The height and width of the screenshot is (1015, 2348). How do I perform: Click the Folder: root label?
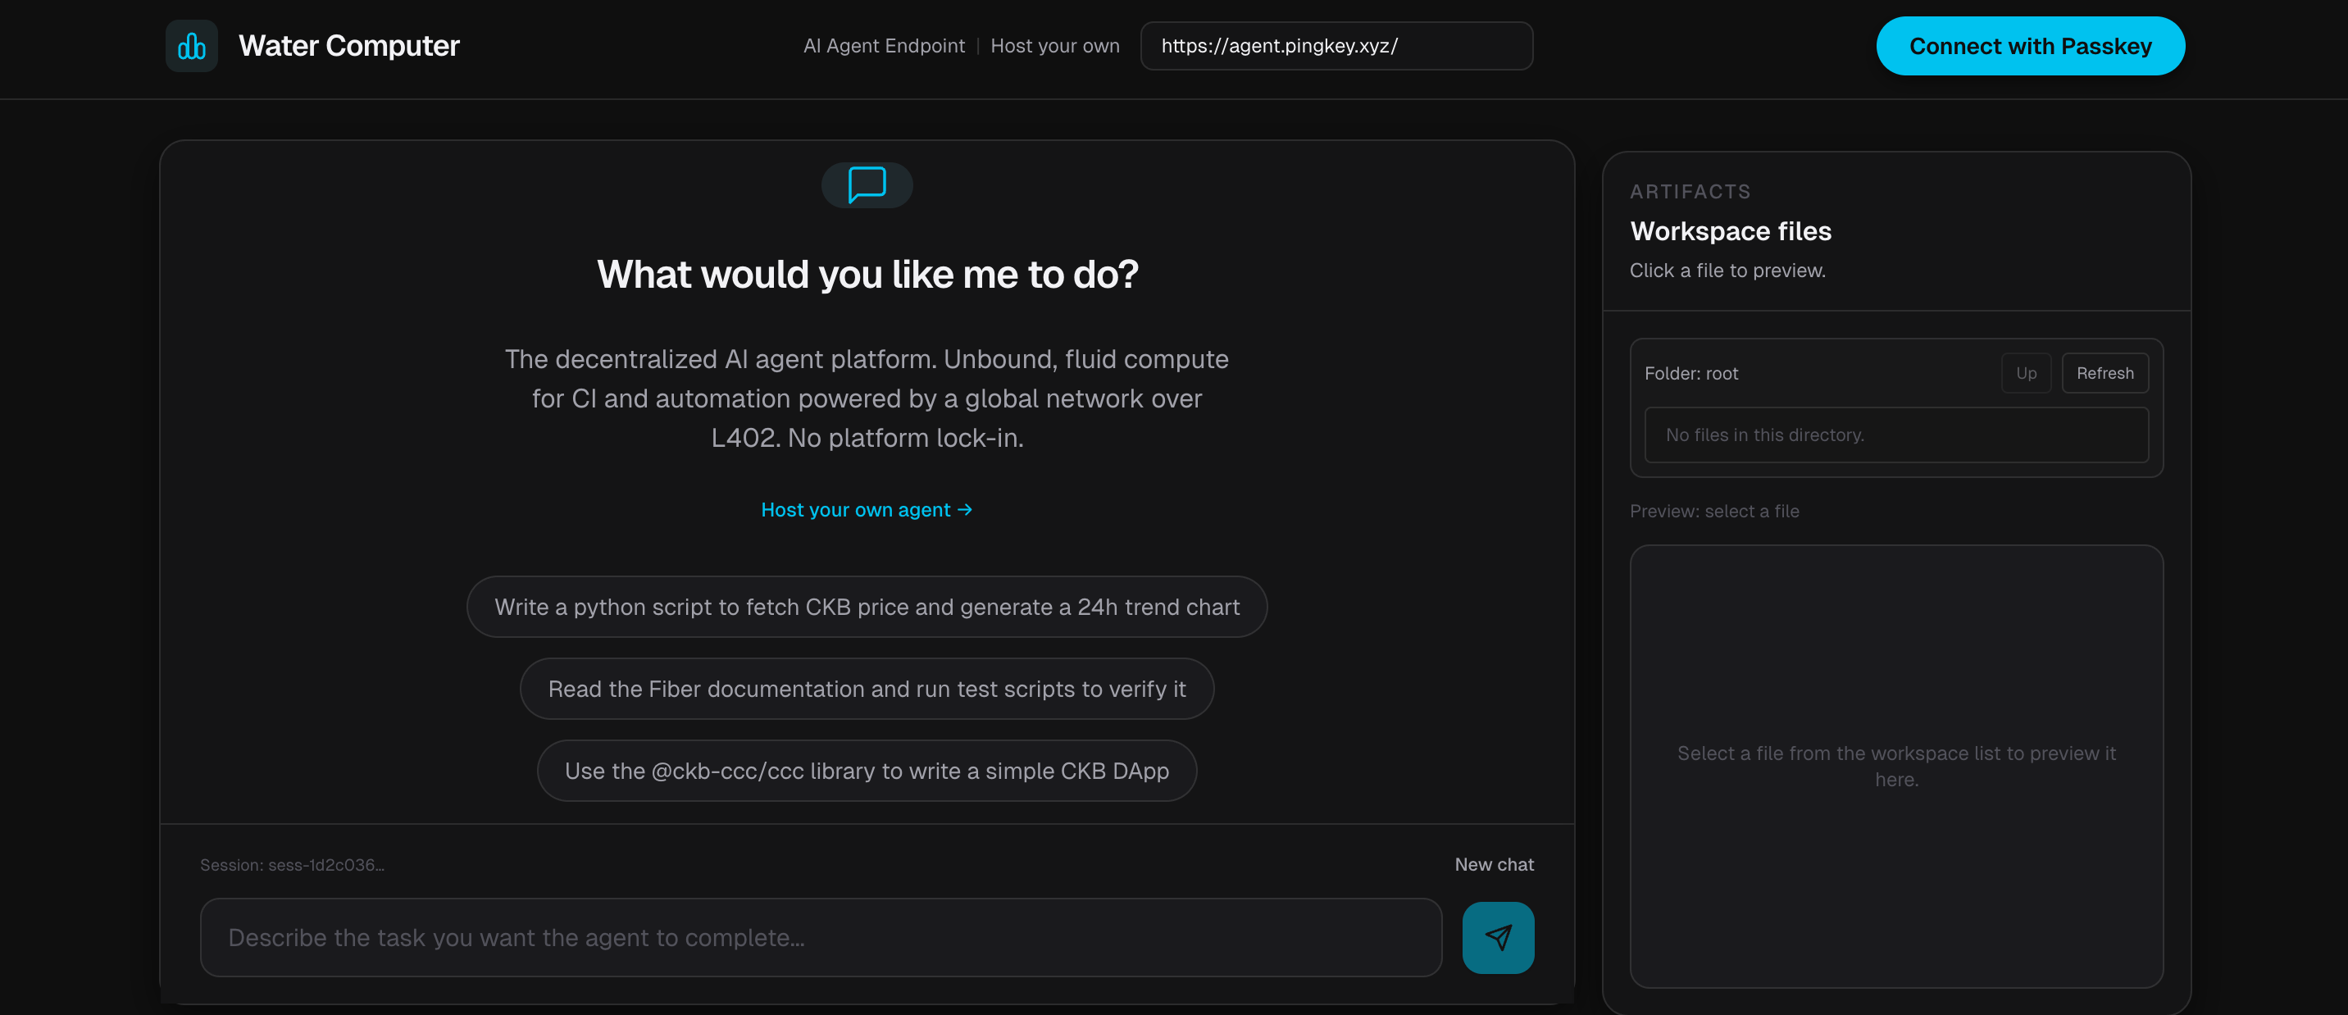pyautogui.click(x=1690, y=373)
